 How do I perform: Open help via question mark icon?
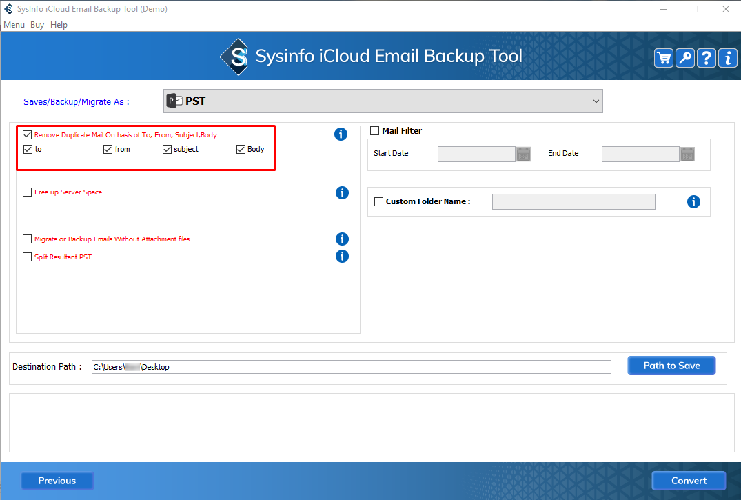(707, 58)
